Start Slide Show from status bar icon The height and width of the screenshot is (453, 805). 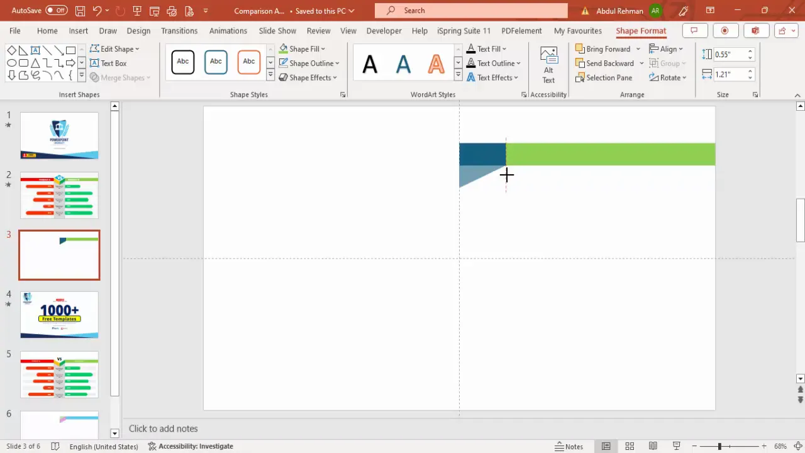(676, 446)
